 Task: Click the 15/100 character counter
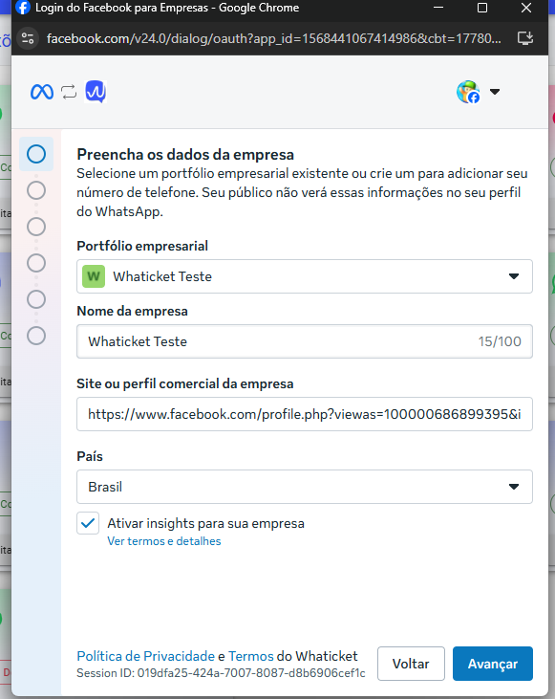(500, 341)
